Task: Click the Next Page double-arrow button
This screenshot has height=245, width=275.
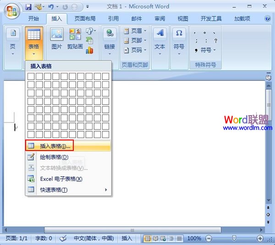Action: [x=268, y=222]
